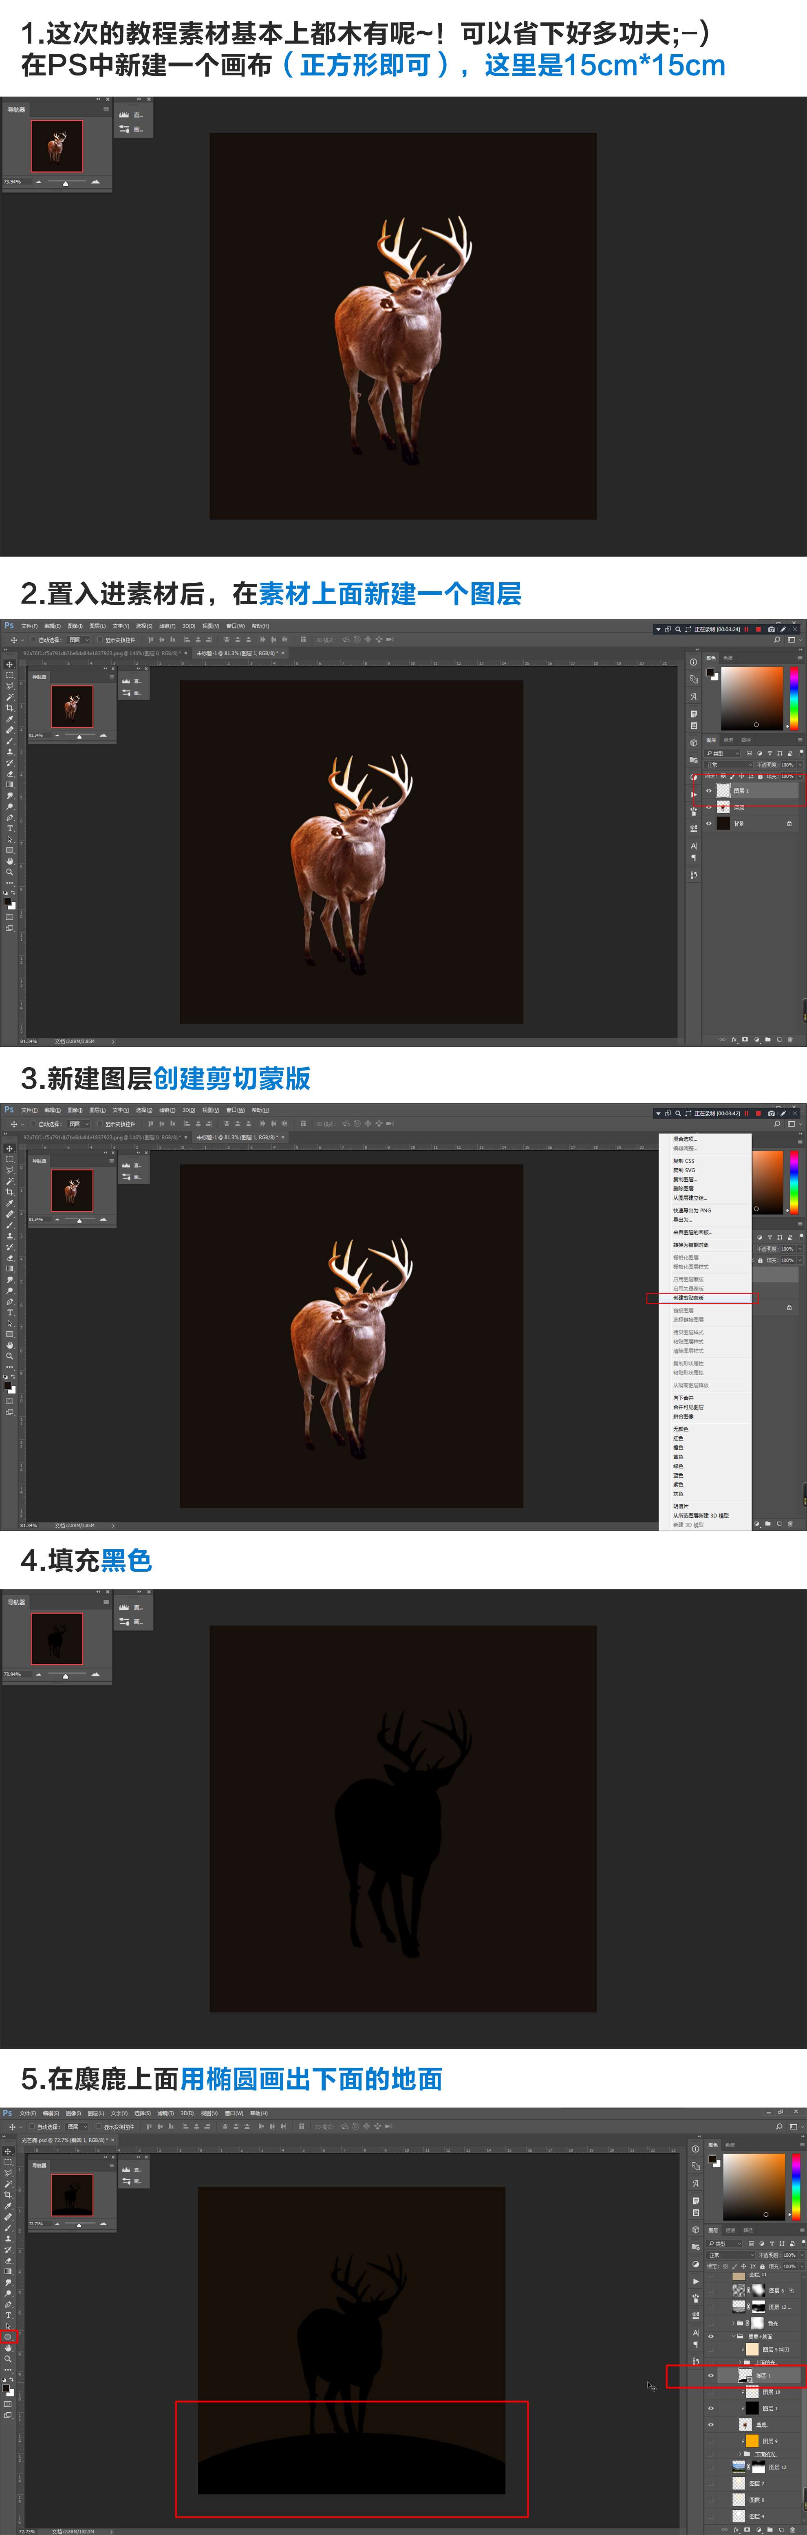This screenshot has width=807, height=2535.
Task: Expand the 散光 group in step 5
Action: click(x=733, y=2324)
